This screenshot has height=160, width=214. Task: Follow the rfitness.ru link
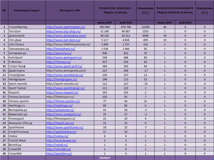pyautogui.click(x=58, y=62)
